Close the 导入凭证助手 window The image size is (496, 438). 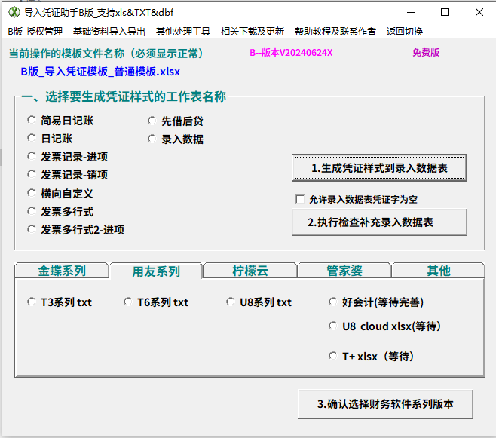(479, 12)
